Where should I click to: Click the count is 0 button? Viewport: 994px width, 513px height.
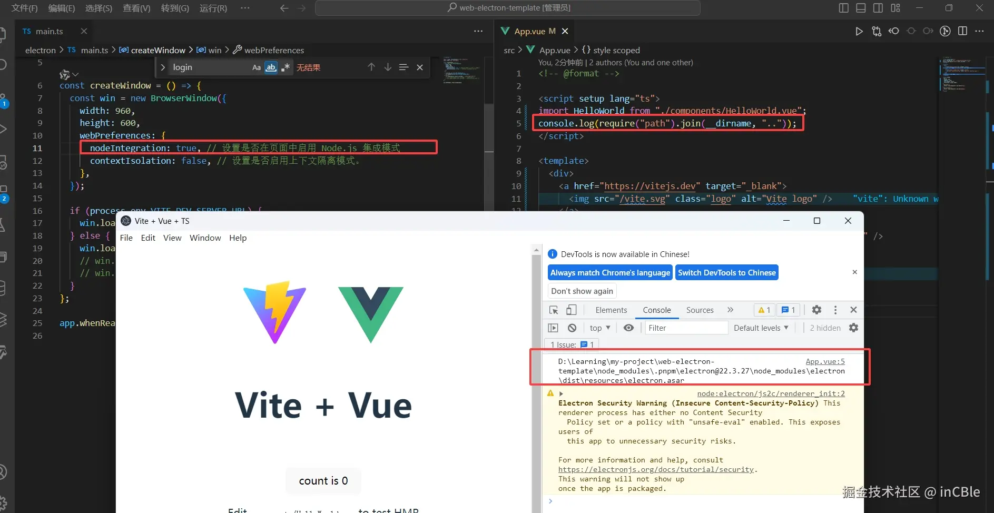point(323,481)
